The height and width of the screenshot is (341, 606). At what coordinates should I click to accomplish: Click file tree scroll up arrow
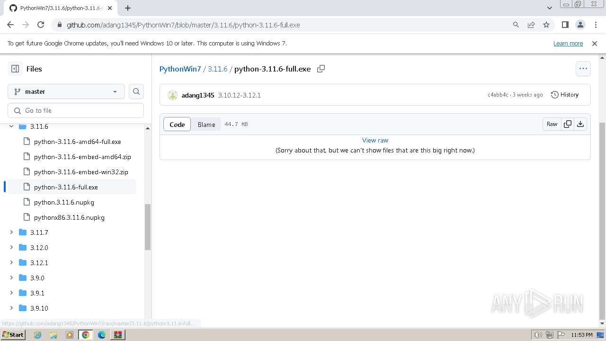click(x=148, y=128)
